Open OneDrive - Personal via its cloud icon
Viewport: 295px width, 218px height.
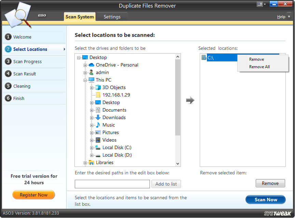[91, 65]
